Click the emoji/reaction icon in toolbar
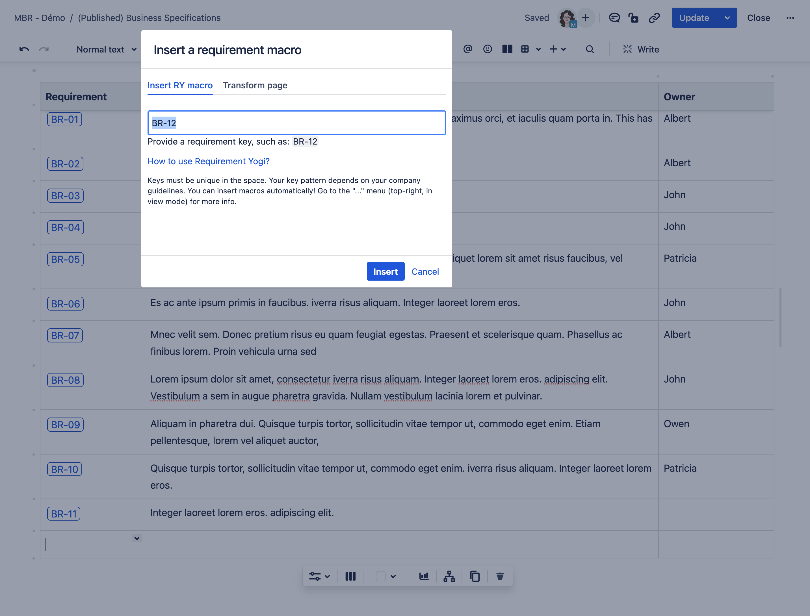 coord(488,49)
